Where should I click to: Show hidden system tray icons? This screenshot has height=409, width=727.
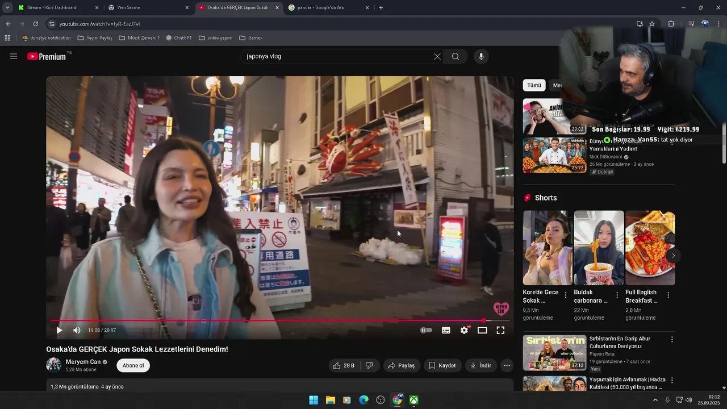click(x=655, y=400)
